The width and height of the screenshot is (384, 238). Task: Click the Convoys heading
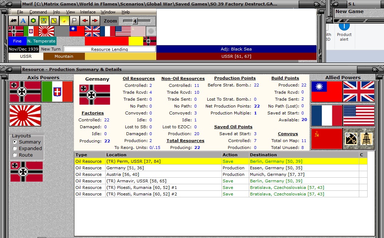(288, 134)
